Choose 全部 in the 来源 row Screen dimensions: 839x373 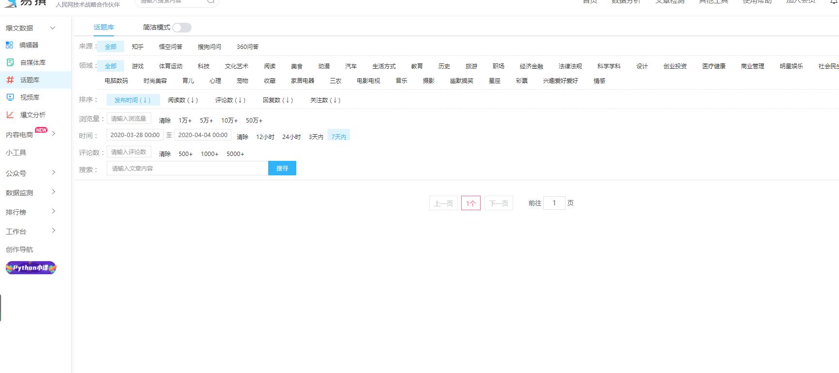111,47
